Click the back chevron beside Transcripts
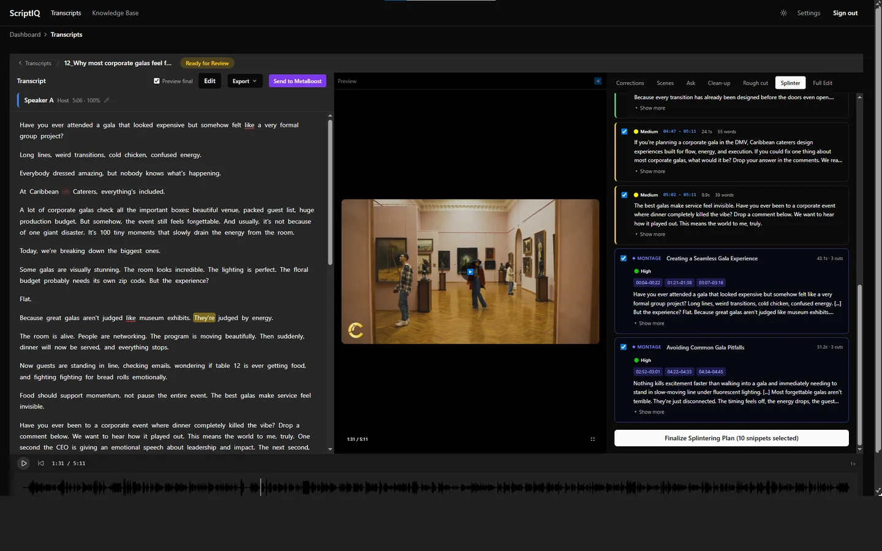This screenshot has width=882, height=551. 20,63
